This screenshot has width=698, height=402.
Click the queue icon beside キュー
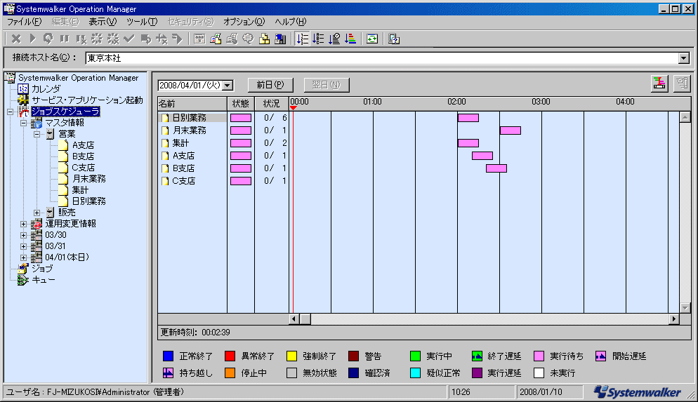pyautogui.click(x=22, y=280)
